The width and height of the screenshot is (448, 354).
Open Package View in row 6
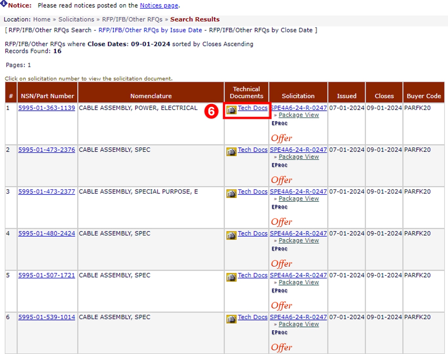pos(299,324)
